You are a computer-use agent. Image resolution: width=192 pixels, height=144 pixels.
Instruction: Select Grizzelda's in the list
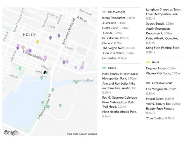pos(115,58)
